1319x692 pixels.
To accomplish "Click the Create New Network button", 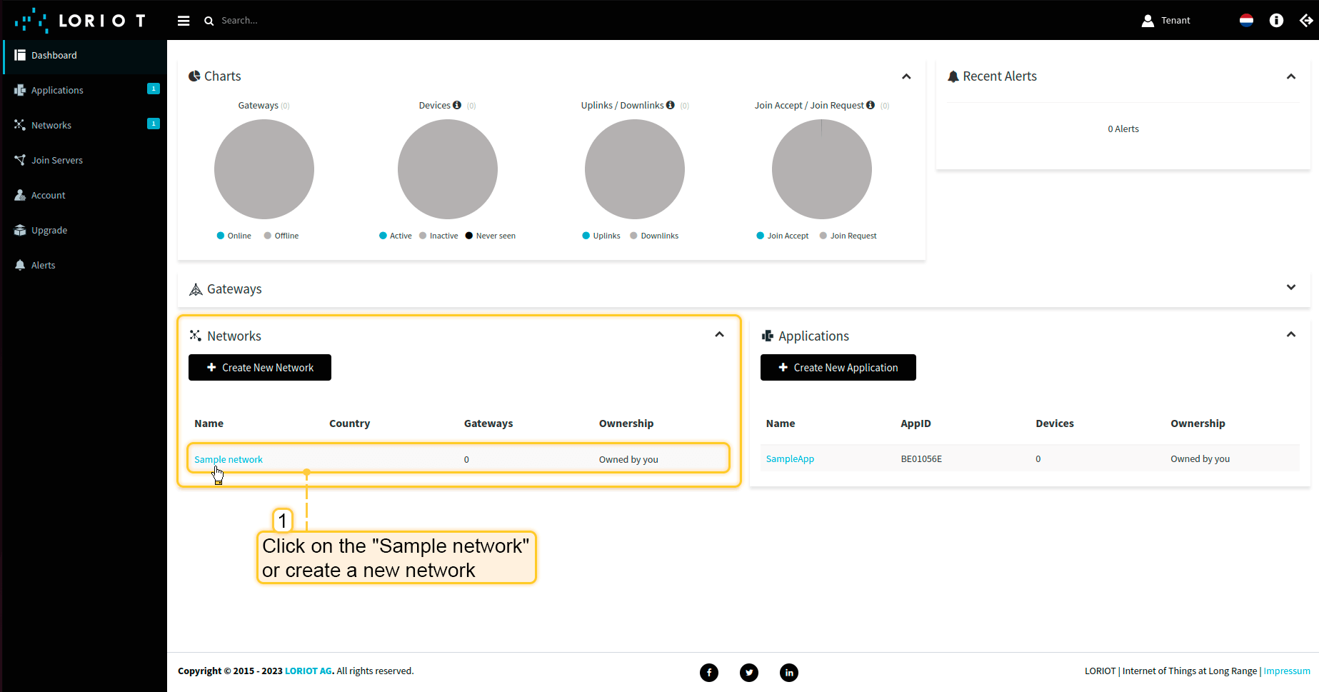I will 260,368.
